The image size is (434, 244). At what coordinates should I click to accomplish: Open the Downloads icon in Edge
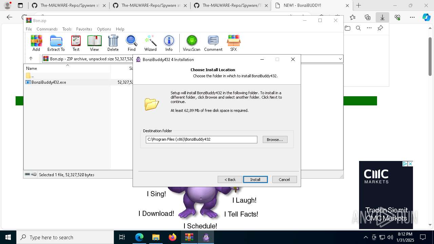coord(382,17)
